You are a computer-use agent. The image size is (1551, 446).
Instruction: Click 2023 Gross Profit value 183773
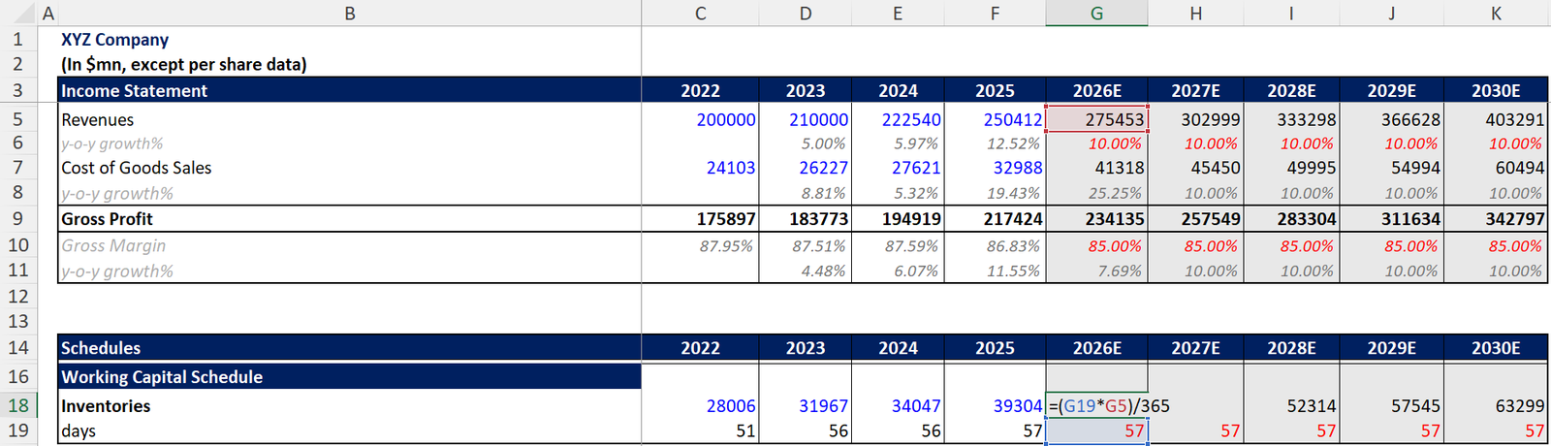[805, 219]
